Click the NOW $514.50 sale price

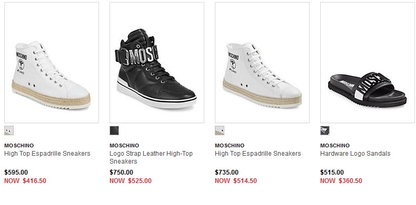coord(236,181)
